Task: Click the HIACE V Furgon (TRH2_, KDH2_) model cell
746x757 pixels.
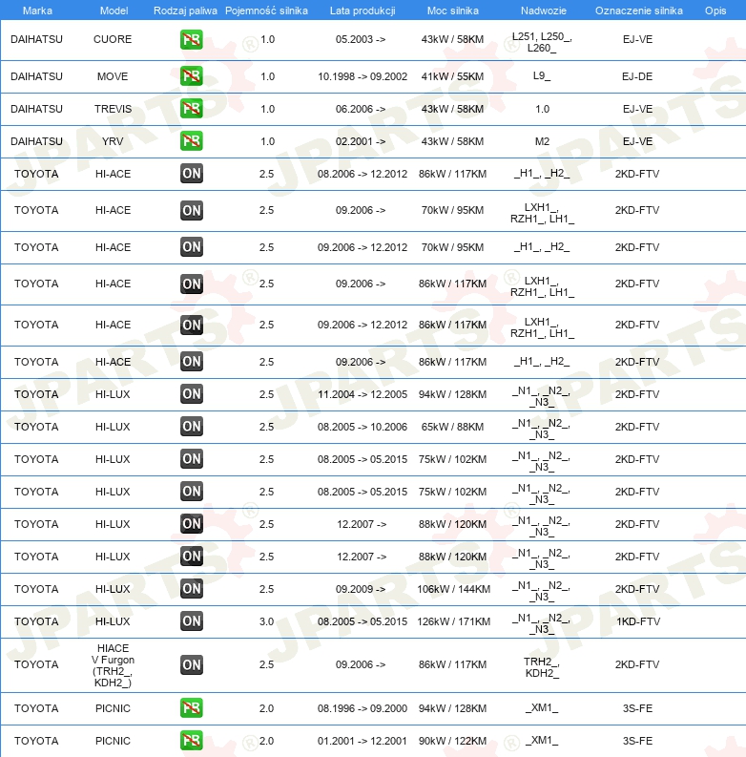Action: point(113,664)
